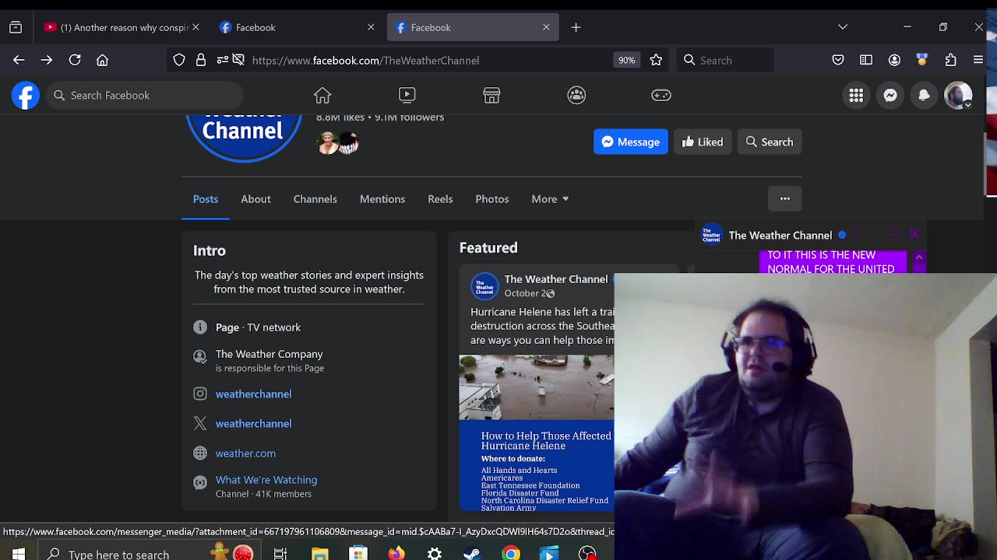The width and height of the screenshot is (997, 560).
Task: Expand the More tab dropdown
Action: 550,199
